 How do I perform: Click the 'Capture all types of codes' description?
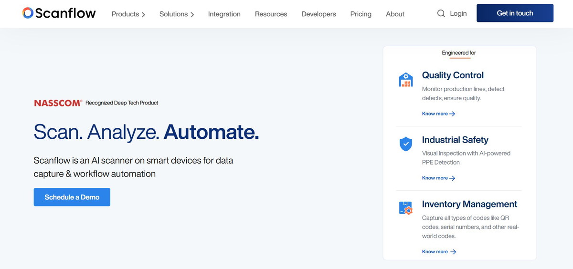pyautogui.click(x=470, y=227)
